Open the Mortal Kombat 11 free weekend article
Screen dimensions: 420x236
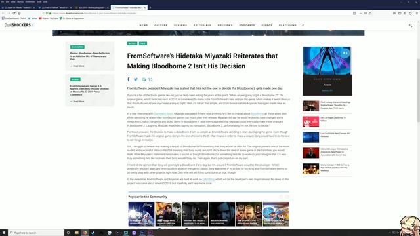(x=335, y=168)
